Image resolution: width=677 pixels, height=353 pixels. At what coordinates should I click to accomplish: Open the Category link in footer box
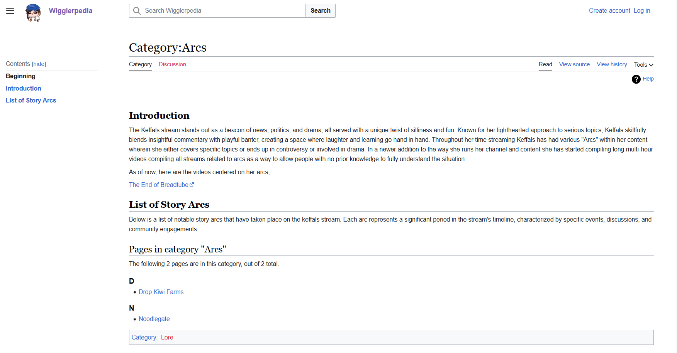(144, 338)
